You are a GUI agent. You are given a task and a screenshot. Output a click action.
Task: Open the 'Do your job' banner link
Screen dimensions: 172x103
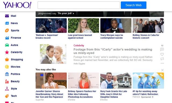coord(66,13)
